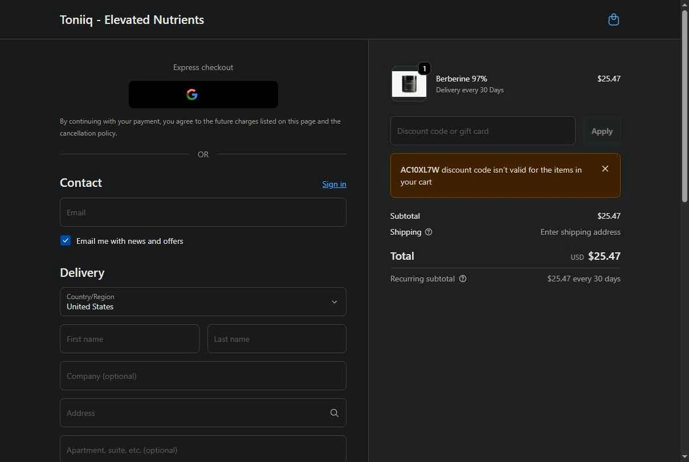This screenshot has width=689, height=462.
Task: Click the Contact section heading
Action: (x=81, y=183)
